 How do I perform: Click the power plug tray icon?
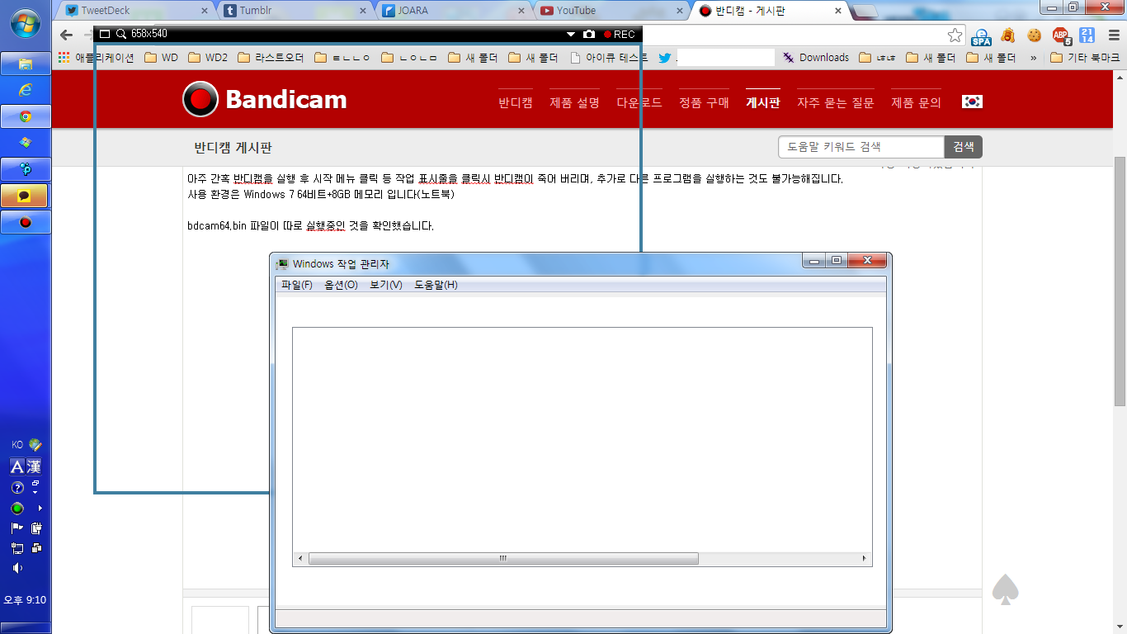[x=36, y=528]
